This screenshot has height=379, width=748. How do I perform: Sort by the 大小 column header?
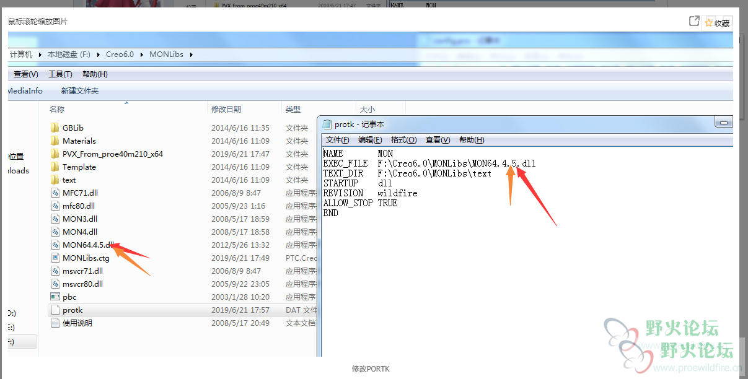(x=367, y=110)
